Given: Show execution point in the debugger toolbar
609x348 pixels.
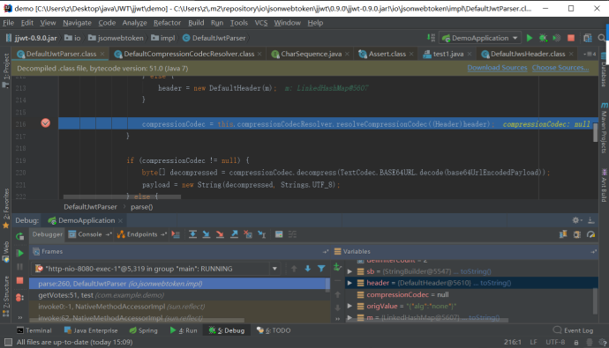Looking at the screenshot, I should (x=176, y=234).
